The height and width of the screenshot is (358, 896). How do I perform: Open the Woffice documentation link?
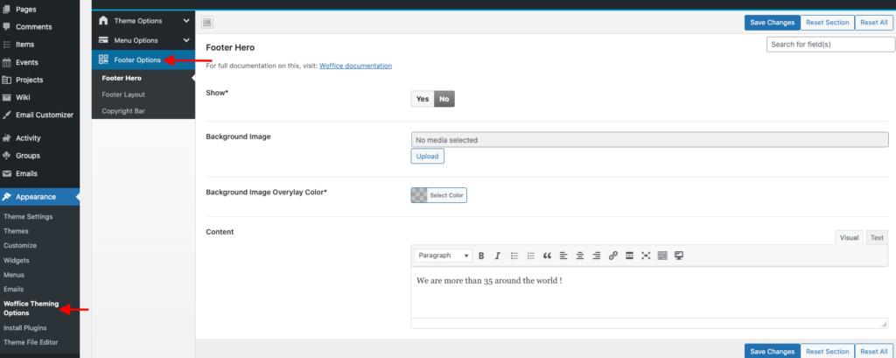pos(355,66)
